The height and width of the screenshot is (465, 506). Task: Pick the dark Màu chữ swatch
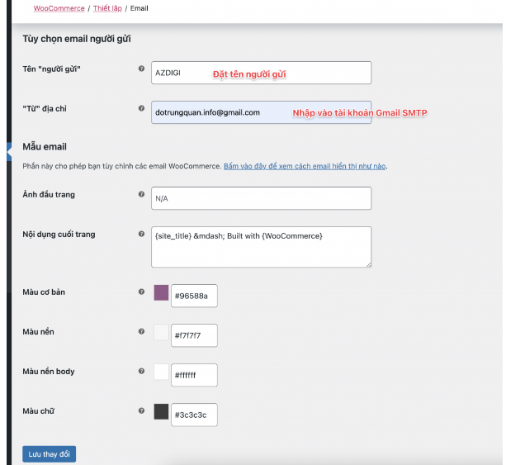(161, 412)
